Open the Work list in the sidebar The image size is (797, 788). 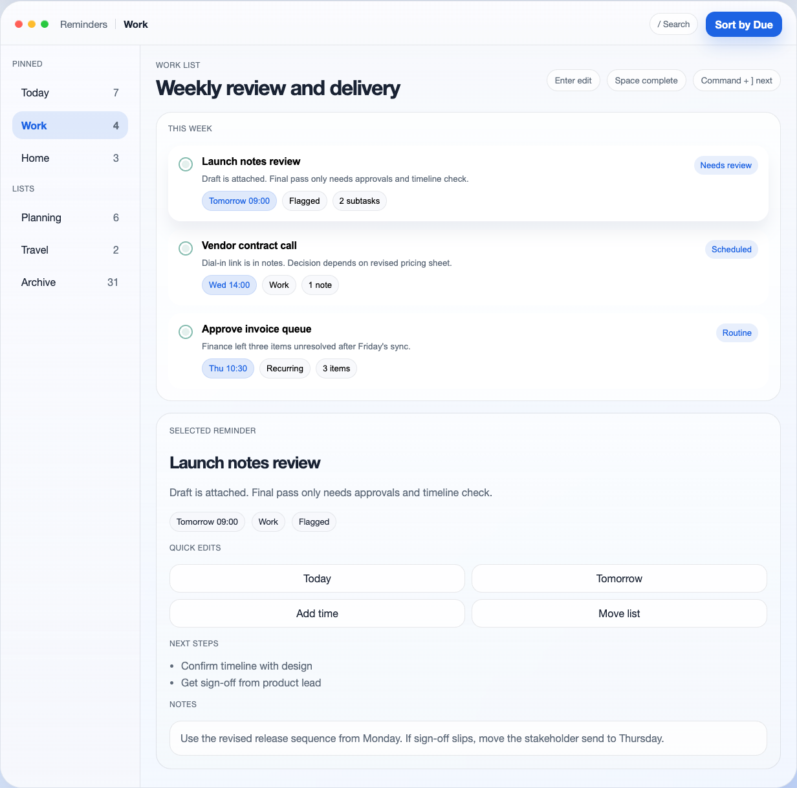(69, 125)
